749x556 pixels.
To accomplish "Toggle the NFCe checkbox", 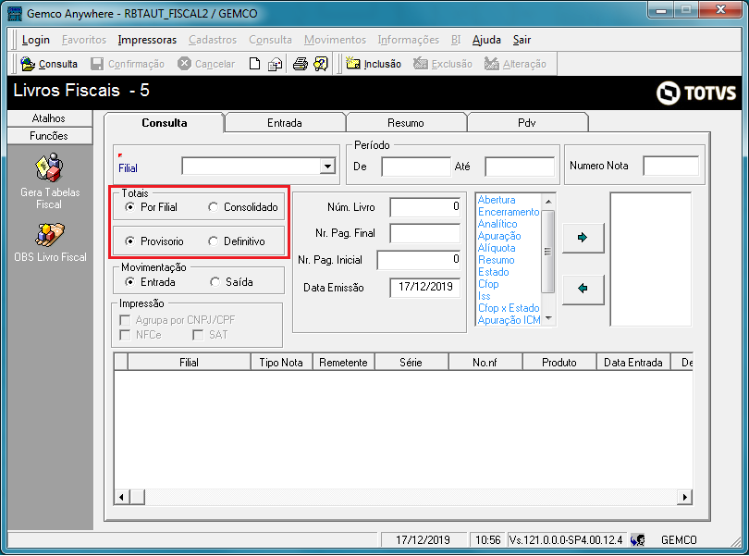I will (x=125, y=335).
